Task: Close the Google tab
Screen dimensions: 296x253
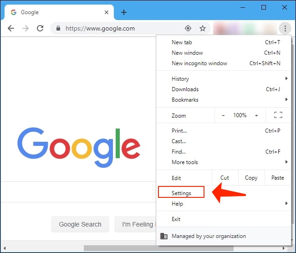Action: pyautogui.click(x=107, y=12)
